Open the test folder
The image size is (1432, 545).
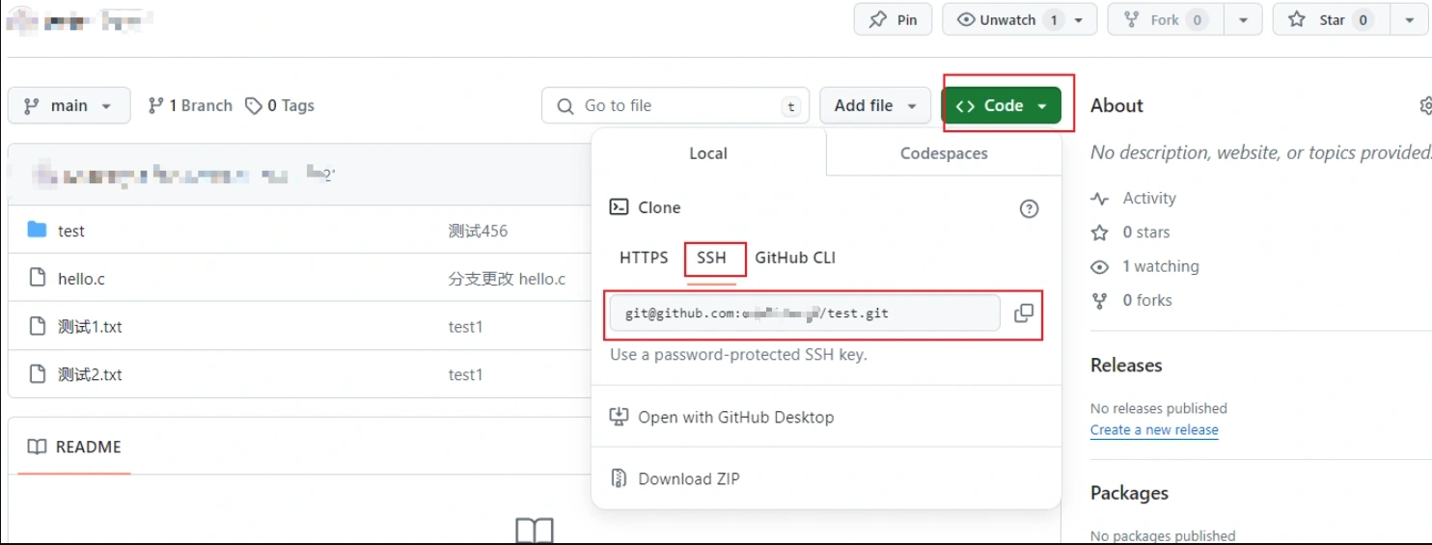(71, 232)
